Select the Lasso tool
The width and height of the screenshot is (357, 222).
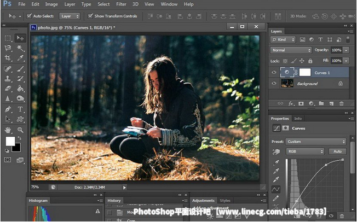[x=8, y=48]
